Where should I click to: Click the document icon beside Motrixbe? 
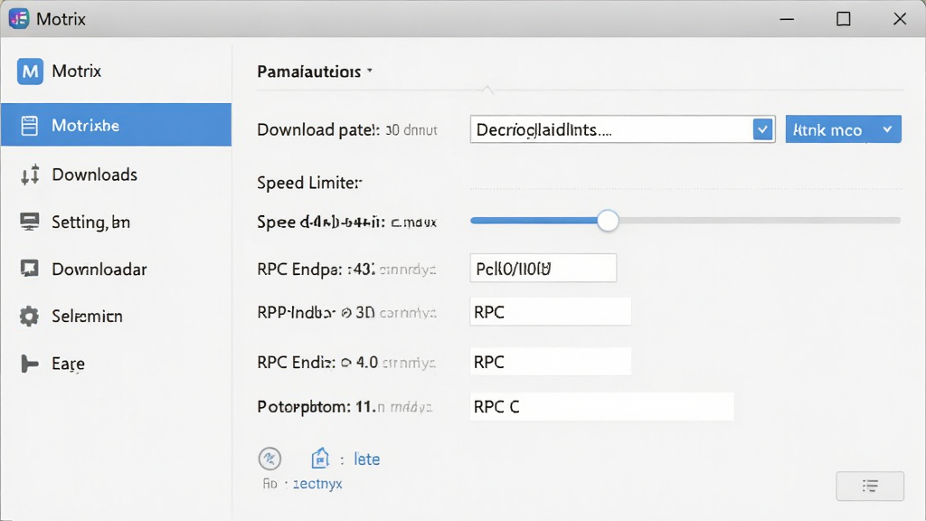pos(30,125)
